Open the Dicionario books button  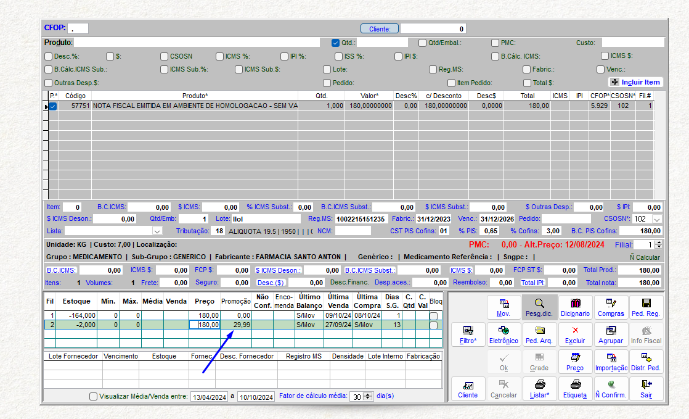(x=575, y=307)
